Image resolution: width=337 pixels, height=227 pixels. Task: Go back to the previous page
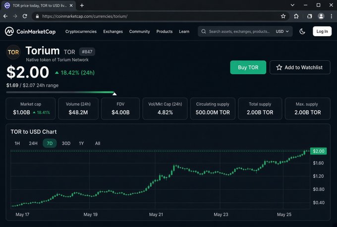pyautogui.click(x=5, y=16)
